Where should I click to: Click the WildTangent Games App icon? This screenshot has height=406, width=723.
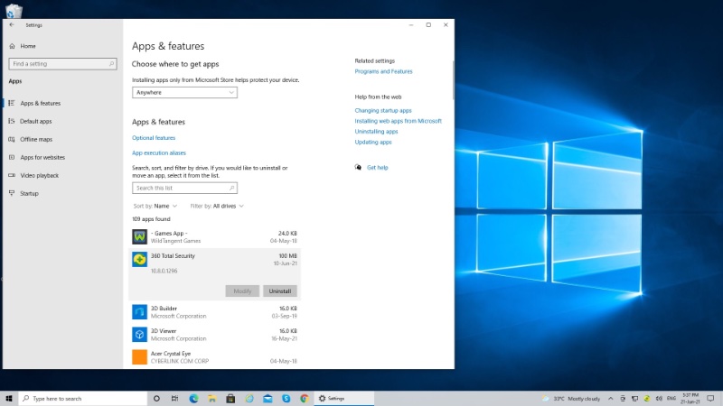(x=140, y=236)
